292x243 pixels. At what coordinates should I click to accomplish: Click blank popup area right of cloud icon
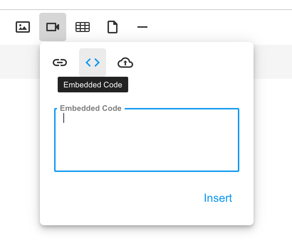click(192, 63)
